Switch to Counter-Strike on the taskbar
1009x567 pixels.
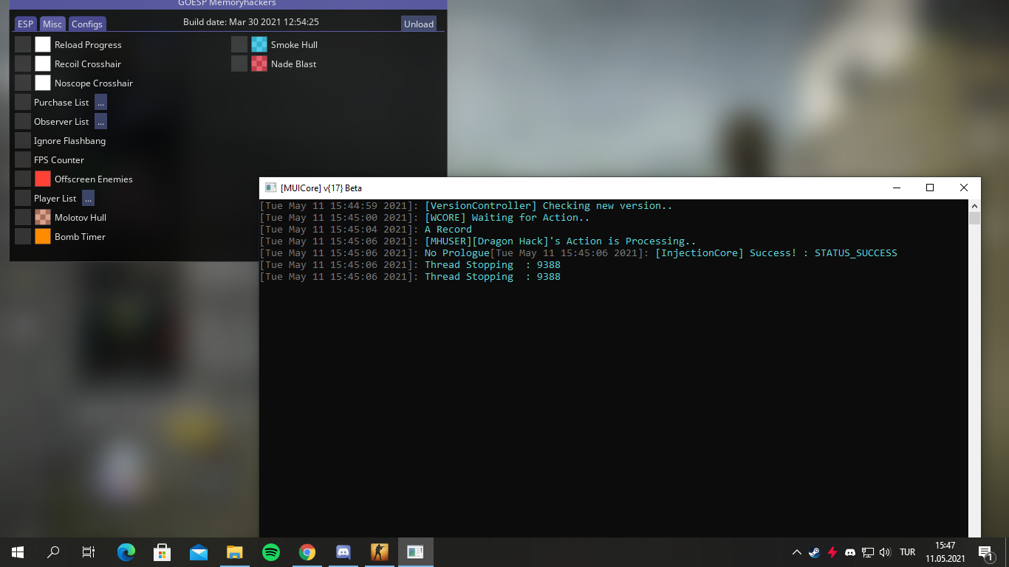pos(380,552)
